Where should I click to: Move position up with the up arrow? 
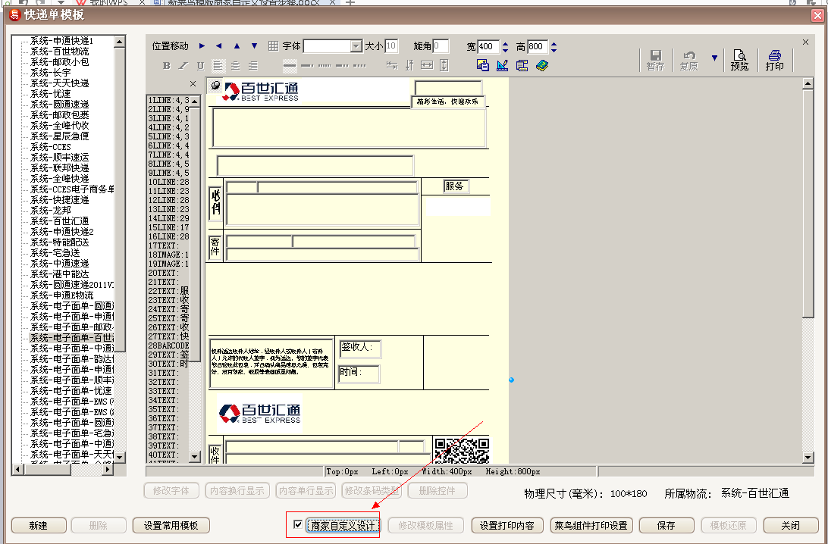[x=237, y=46]
